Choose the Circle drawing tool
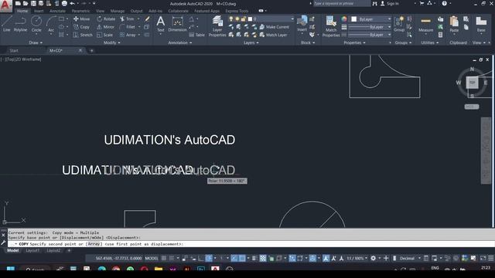 click(x=36, y=24)
